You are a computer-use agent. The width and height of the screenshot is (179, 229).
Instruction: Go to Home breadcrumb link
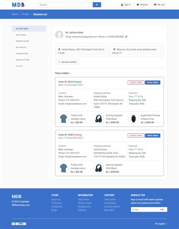pyautogui.click(x=15, y=14)
